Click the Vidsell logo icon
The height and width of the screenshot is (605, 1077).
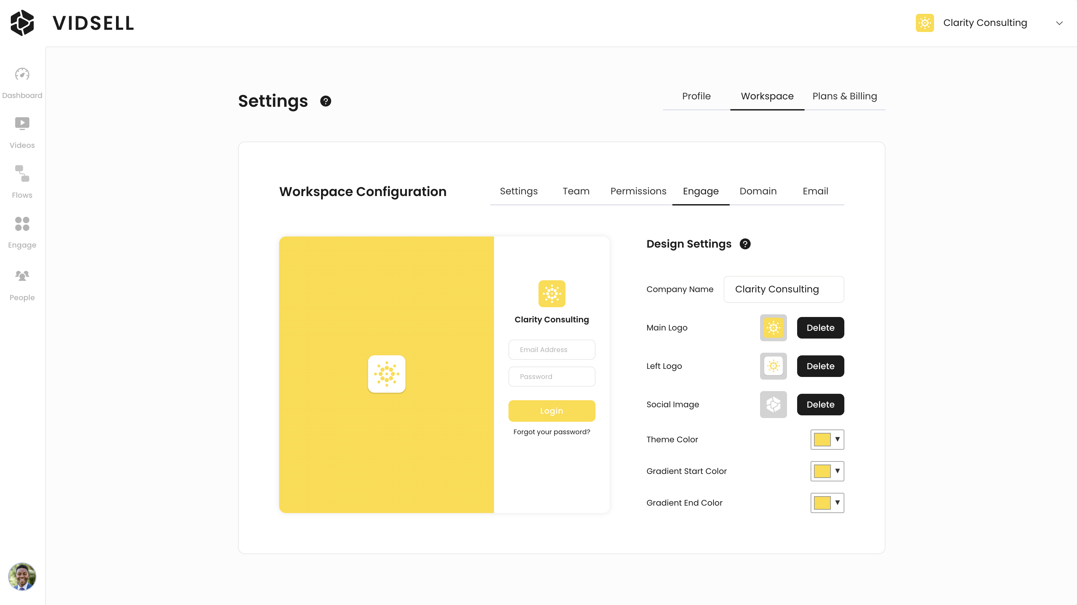click(22, 23)
